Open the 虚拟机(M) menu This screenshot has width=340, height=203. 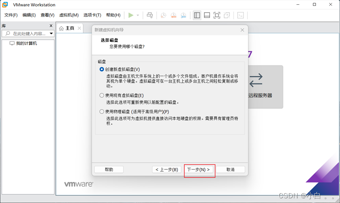[x=69, y=15]
